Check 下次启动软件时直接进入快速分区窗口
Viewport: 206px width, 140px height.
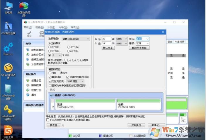pos(48,120)
